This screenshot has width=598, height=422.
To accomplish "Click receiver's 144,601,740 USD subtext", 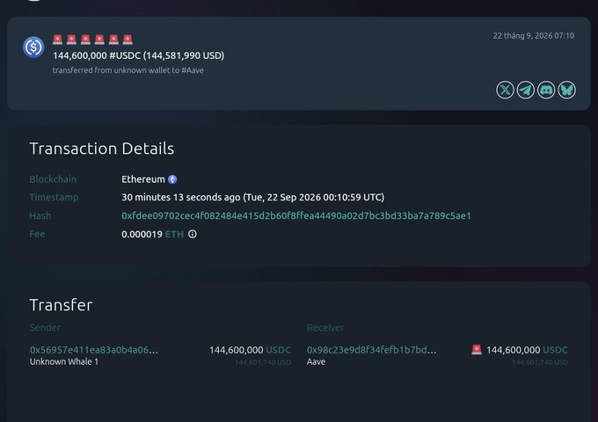I will [540, 362].
